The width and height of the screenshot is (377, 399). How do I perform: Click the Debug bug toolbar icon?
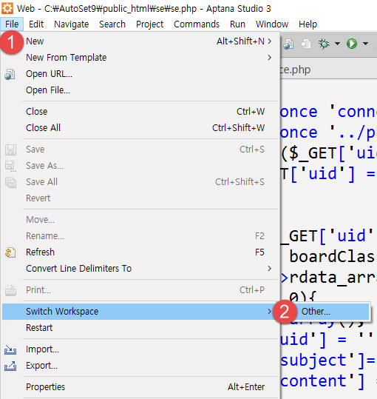324,44
